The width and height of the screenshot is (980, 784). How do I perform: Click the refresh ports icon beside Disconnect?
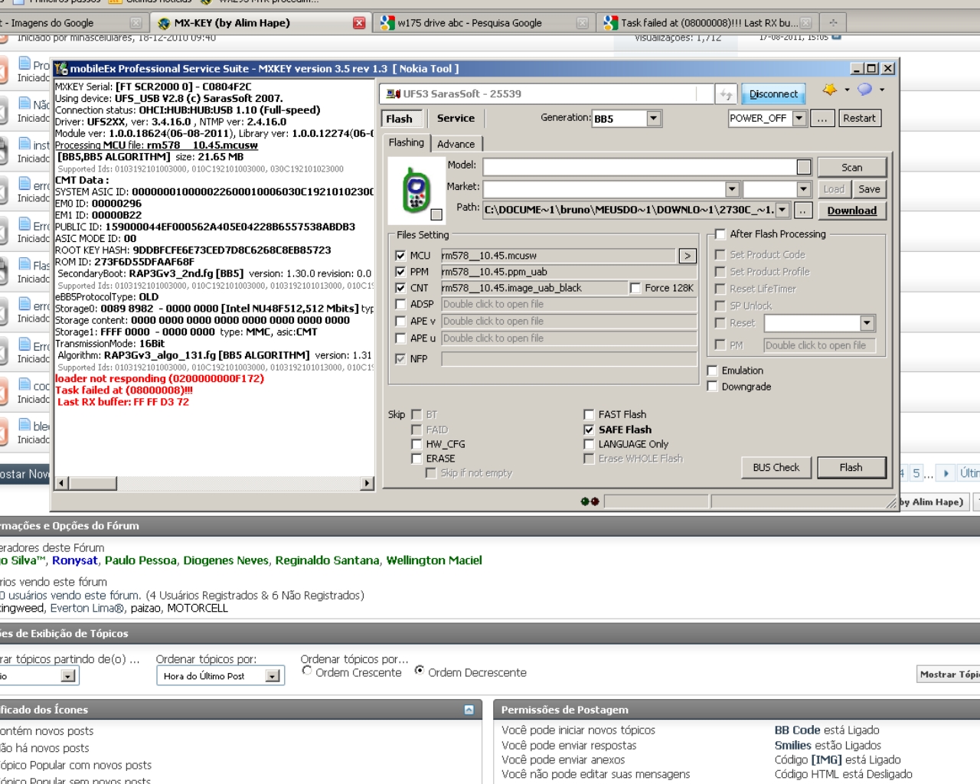(726, 94)
